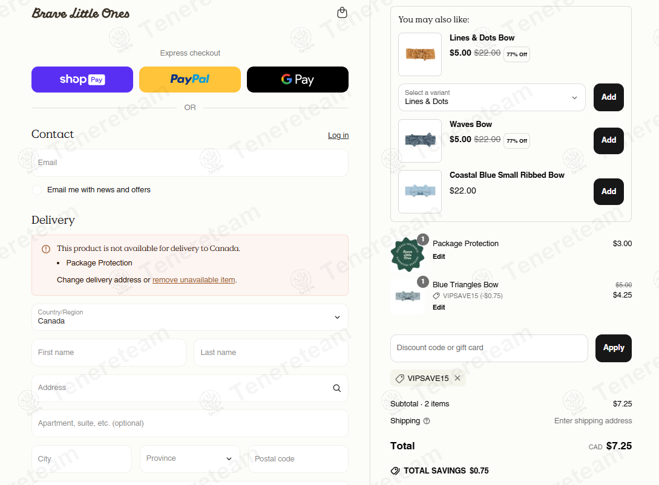Open the shopping bag cart icon
The height and width of the screenshot is (485, 659).
click(x=342, y=13)
